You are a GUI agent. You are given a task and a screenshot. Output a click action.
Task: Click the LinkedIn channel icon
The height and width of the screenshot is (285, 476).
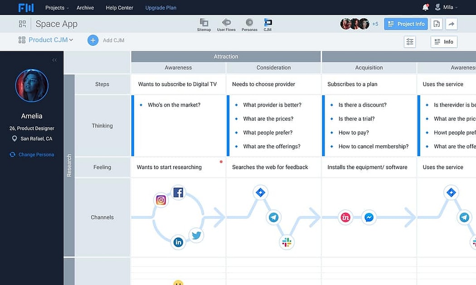[x=178, y=242]
